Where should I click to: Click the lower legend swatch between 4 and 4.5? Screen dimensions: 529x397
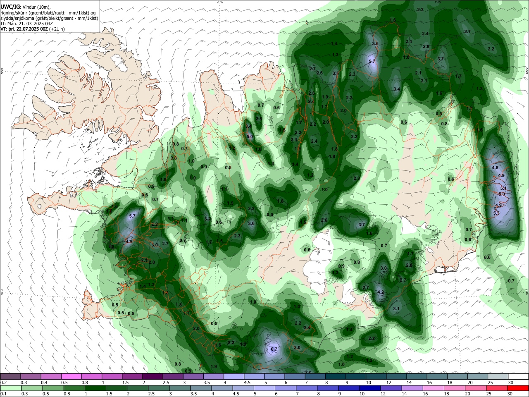coord(222,388)
